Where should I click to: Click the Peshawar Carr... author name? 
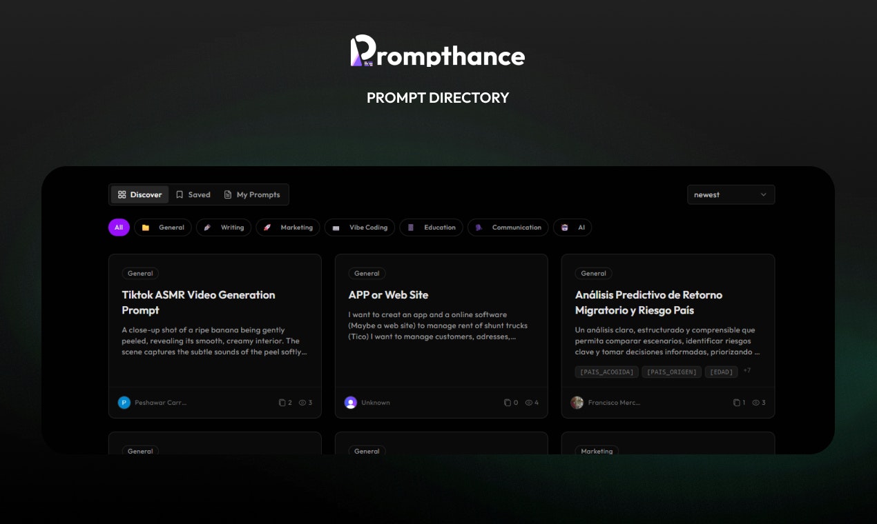tap(161, 403)
